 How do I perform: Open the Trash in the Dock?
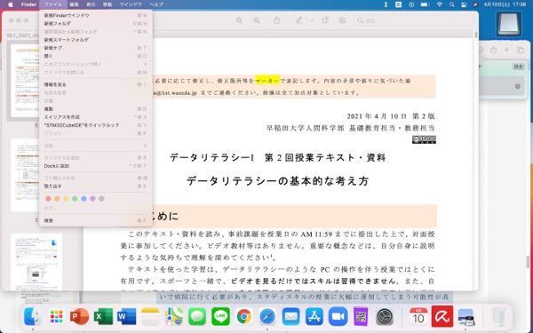pyautogui.click(x=499, y=316)
